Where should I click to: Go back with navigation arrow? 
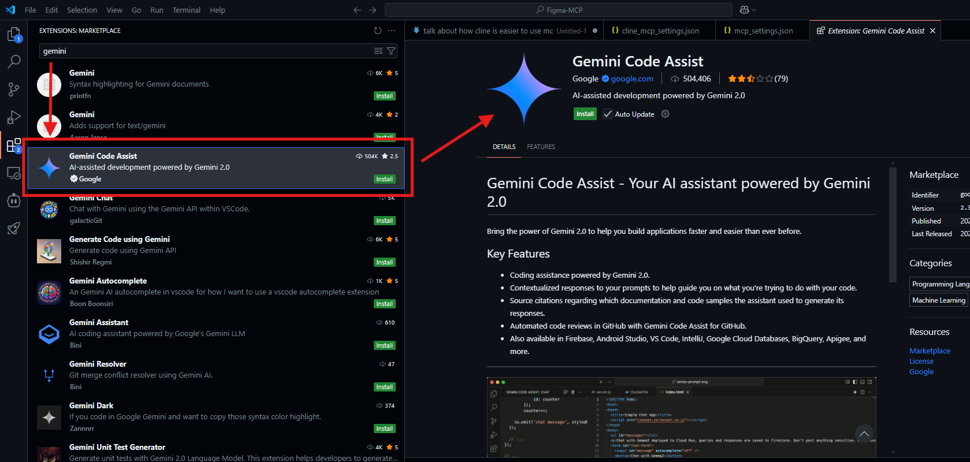(x=357, y=10)
